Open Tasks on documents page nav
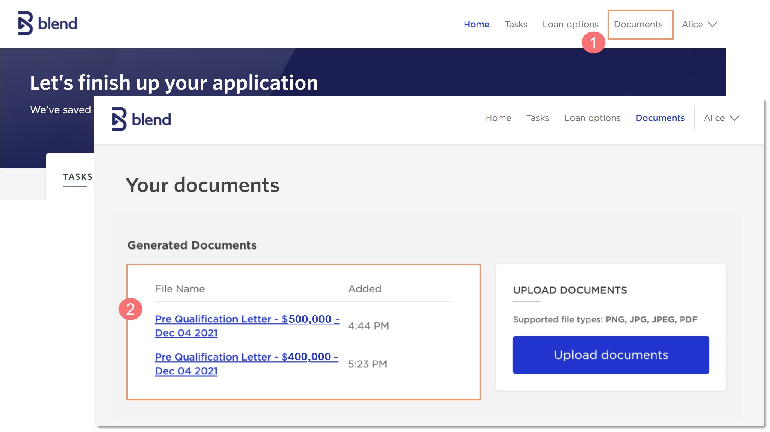 538,118
